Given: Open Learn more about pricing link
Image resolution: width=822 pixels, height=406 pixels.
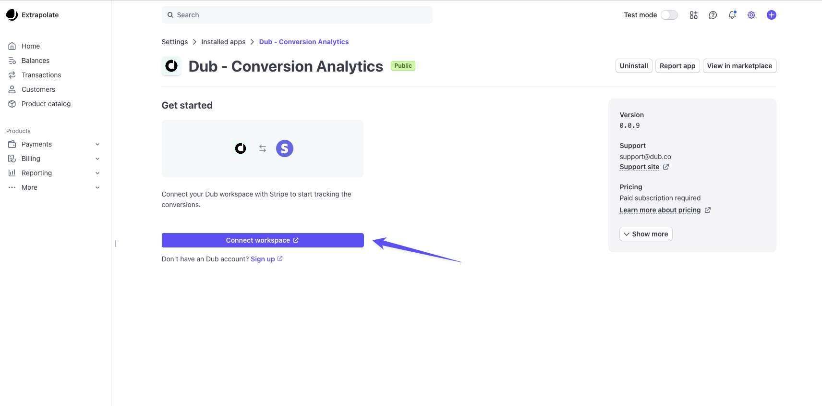Looking at the screenshot, I should click(660, 210).
